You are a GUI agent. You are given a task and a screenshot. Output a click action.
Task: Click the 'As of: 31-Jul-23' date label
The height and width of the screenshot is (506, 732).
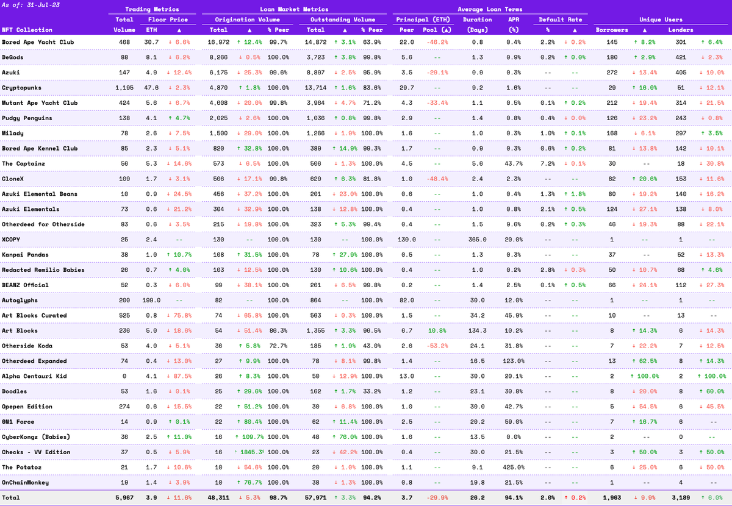[30, 4]
